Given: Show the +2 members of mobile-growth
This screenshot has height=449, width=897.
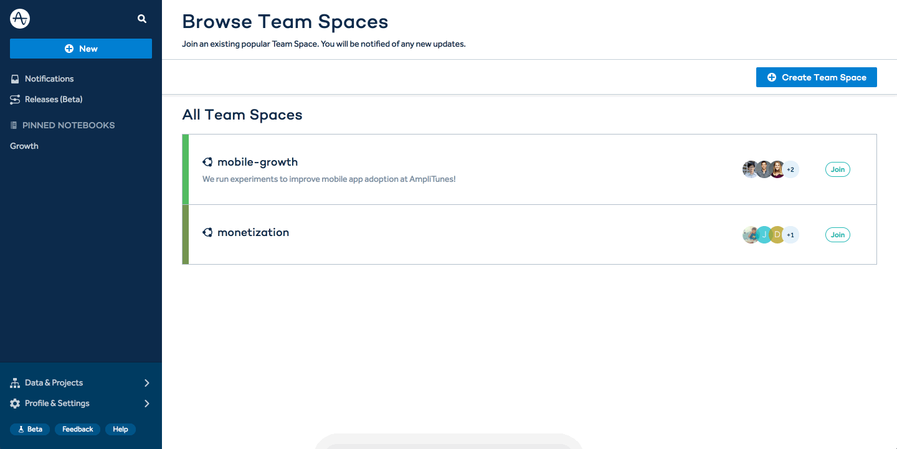Looking at the screenshot, I should click(x=790, y=169).
